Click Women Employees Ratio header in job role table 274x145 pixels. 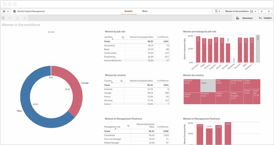142,37
